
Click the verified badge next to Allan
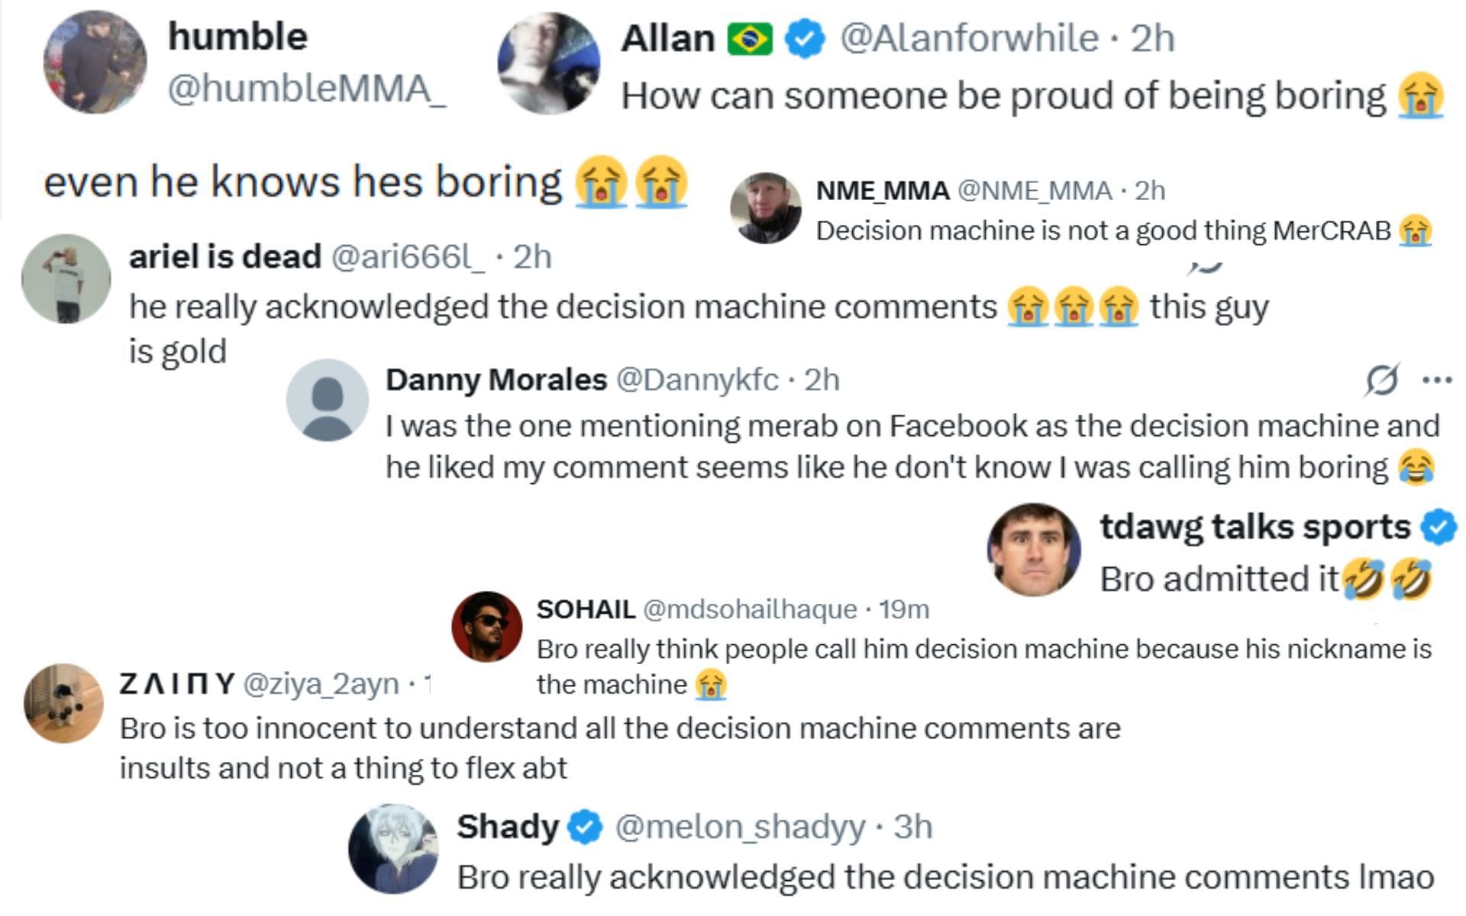click(804, 39)
